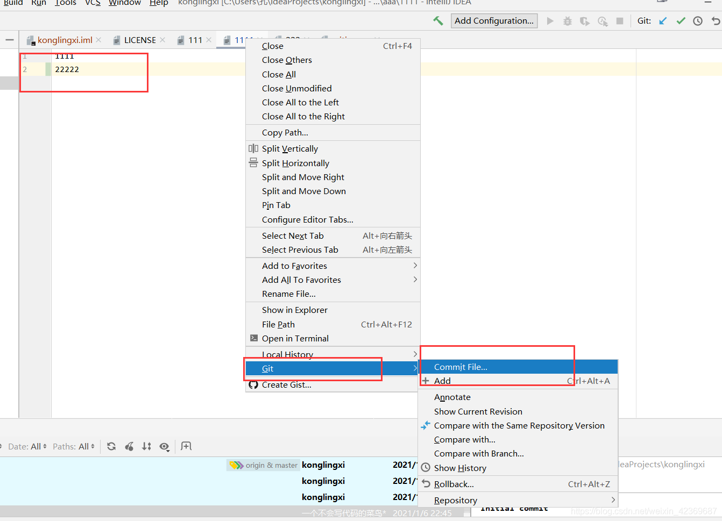The height and width of the screenshot is (521, 722).
Task: Click the sort branches arrows icon
Action: pyautogui.click(x=146, y=446)
